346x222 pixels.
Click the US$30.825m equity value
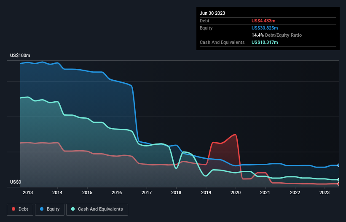click(265, 28)
